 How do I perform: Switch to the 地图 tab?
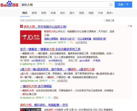91,13
